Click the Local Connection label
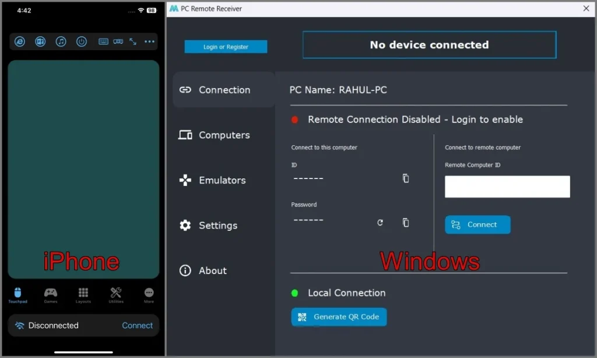The height and width of the screenshot is (358, 597). [x=347, y=293]
